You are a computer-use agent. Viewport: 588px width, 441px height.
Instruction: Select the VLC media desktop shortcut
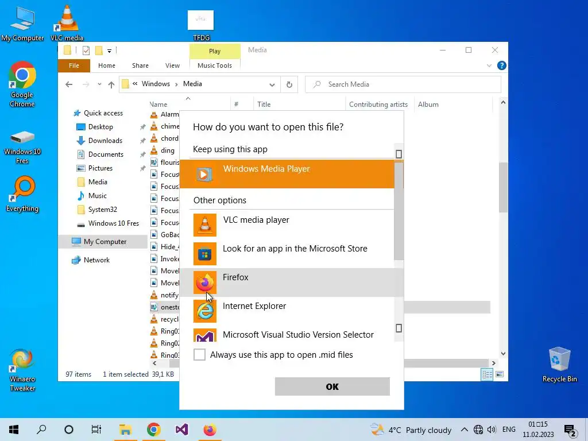pyautogui.click(x=67, y=23)
